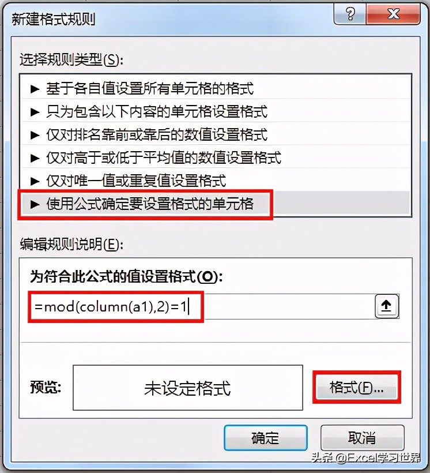
Task: Click the help question mark icon
Action: [350, 14]
